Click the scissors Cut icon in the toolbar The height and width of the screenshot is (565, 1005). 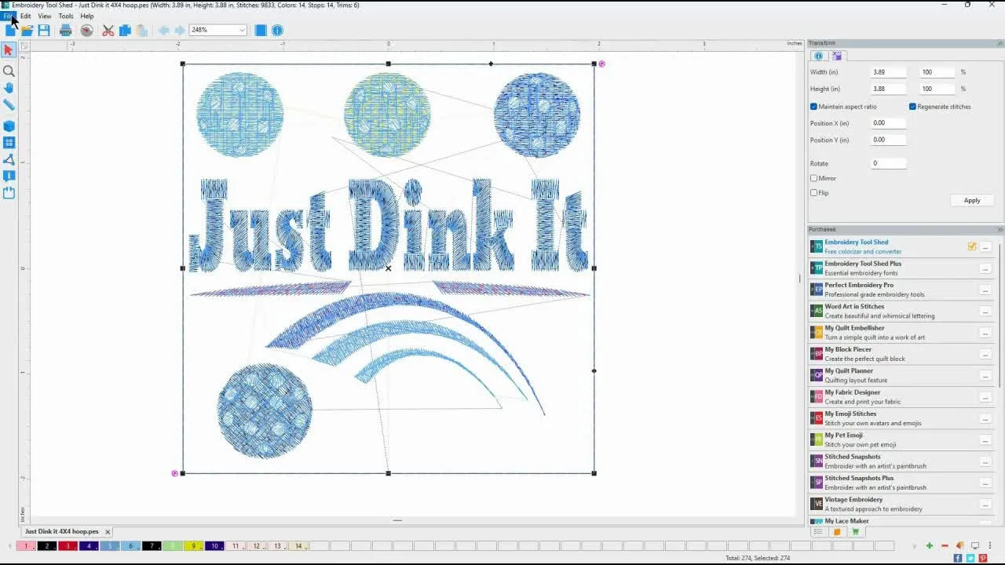[x=108, y=30]
